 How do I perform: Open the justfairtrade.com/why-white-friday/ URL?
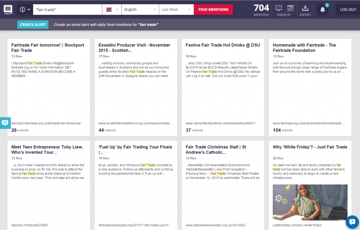click(297, 225)
